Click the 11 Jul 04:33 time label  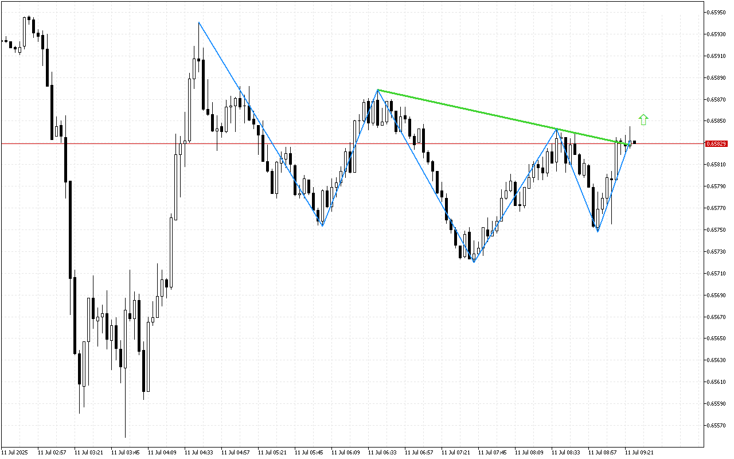pos(198,452)
